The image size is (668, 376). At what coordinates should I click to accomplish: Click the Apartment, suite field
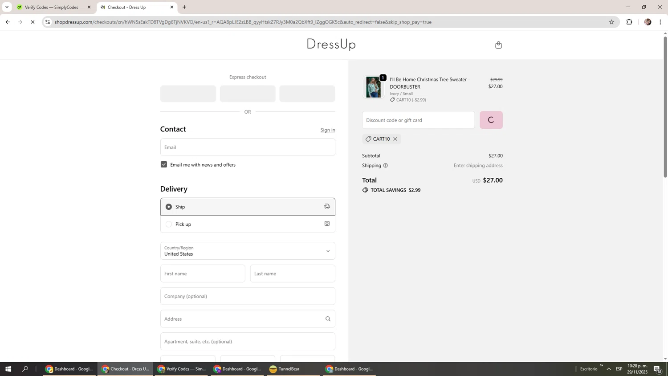pos(248,342)
